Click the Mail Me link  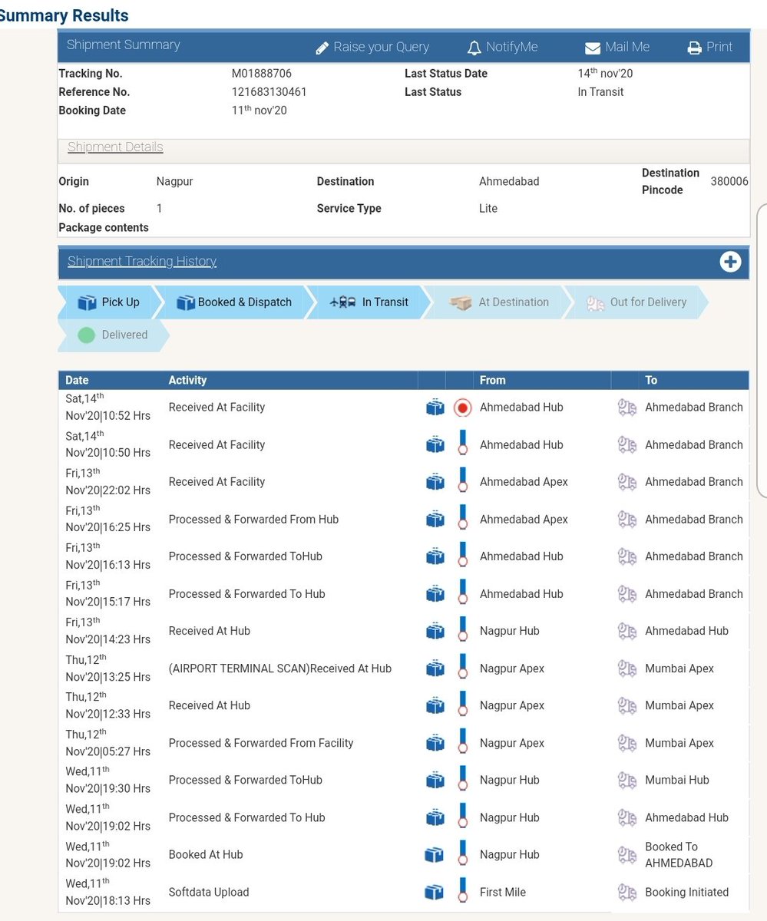(x=626, y=47)
